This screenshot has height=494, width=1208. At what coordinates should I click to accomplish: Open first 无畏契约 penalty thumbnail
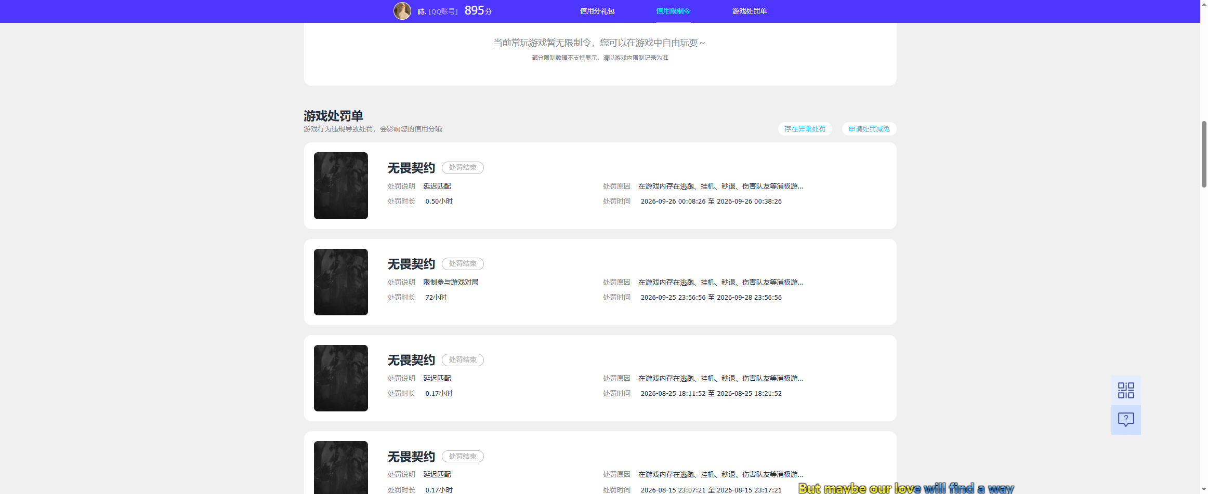pyautogui.click(x=341, y=185)
